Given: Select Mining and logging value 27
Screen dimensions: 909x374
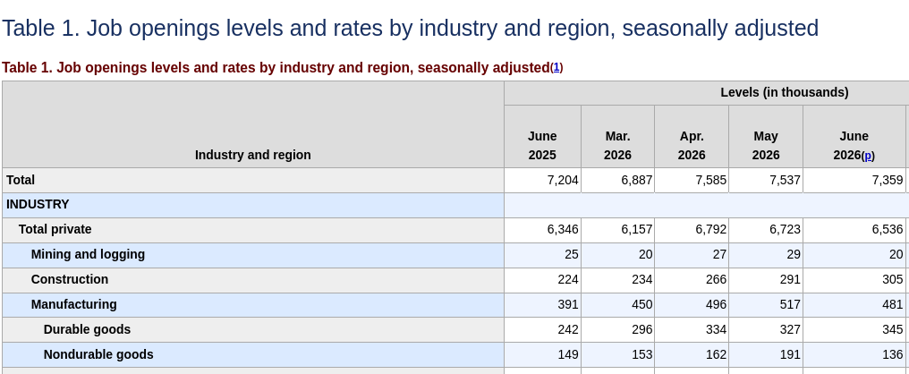Looking at the screenshot, I should click(x=720, y=254).
